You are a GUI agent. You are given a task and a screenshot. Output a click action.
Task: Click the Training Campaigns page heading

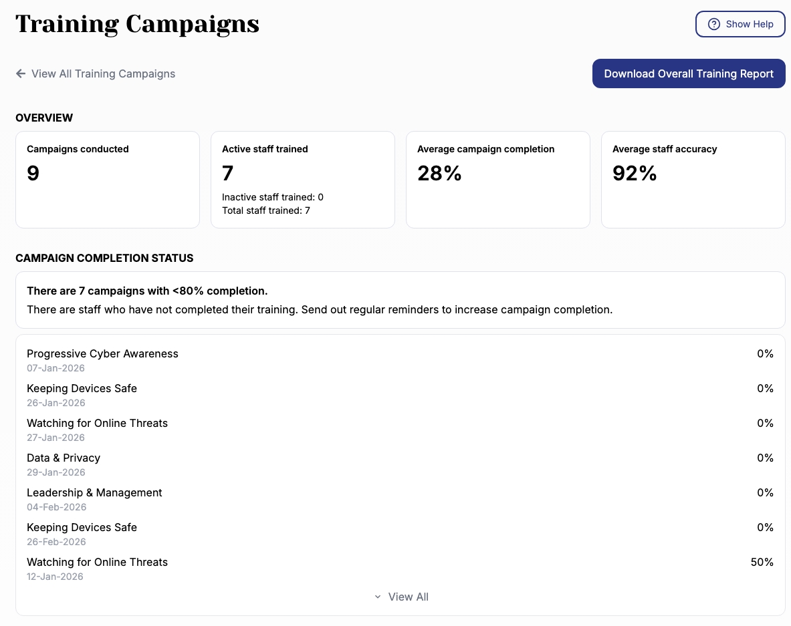tap(137, 24)
